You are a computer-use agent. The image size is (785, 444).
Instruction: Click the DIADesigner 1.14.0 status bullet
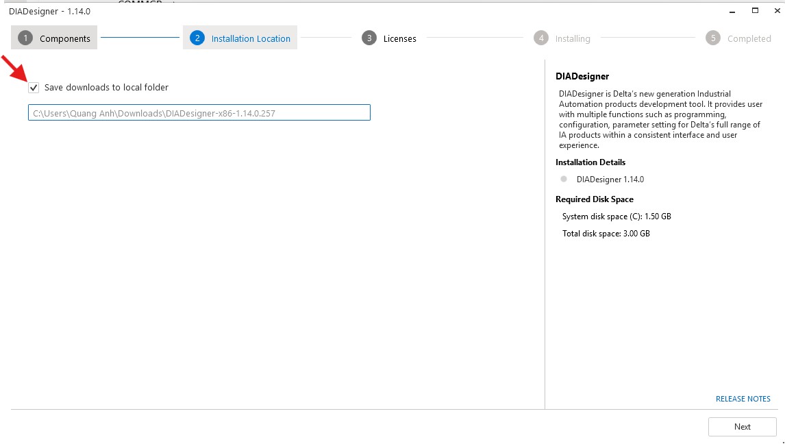(x=564, y=180)
